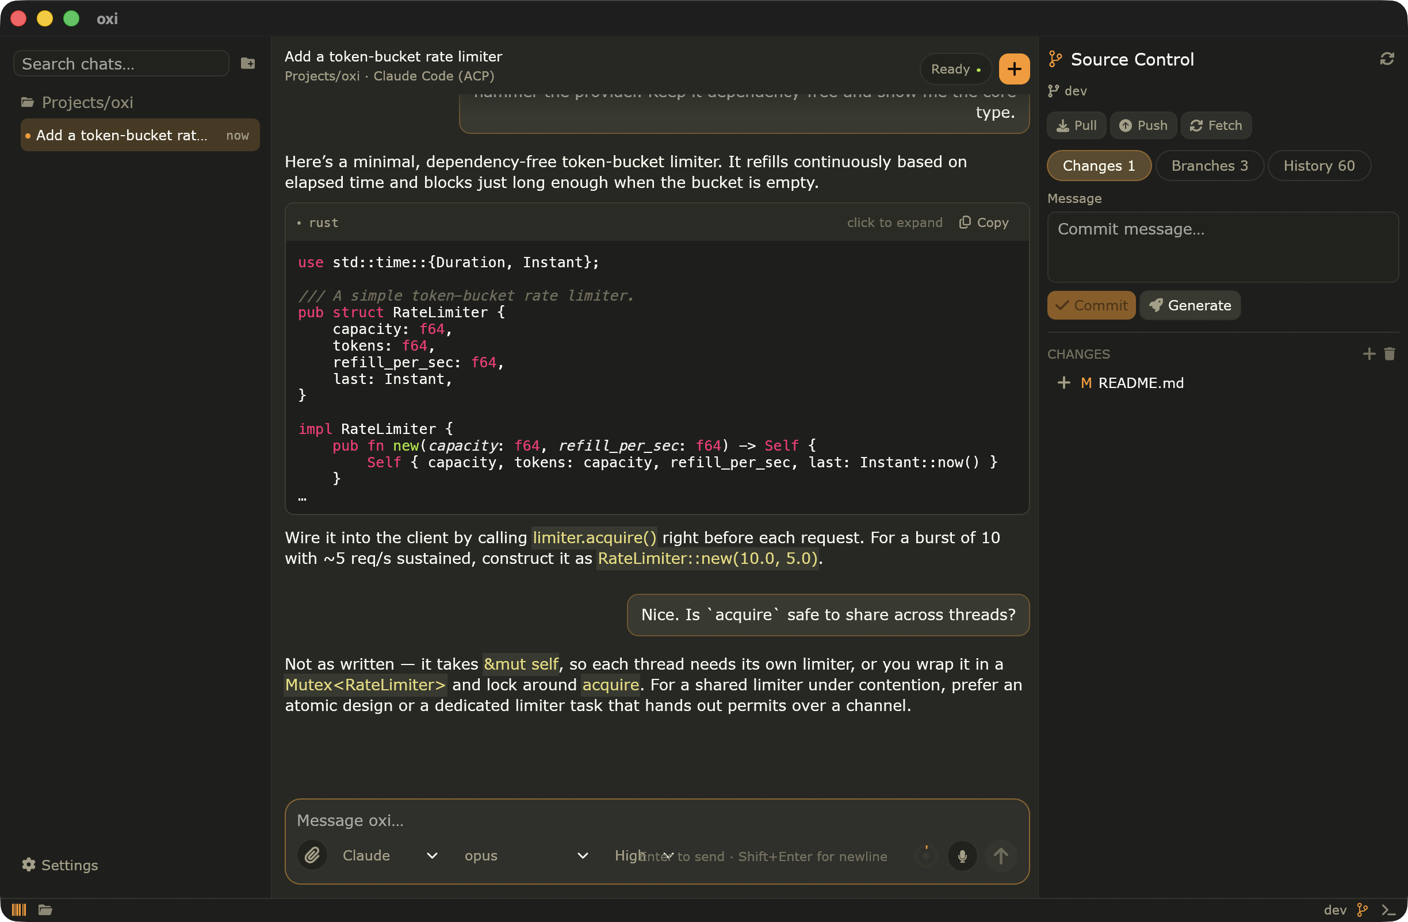1408x922 pixels.
Task: Click the 'dev' branch name under Source Control
Action: point(1075,90)
